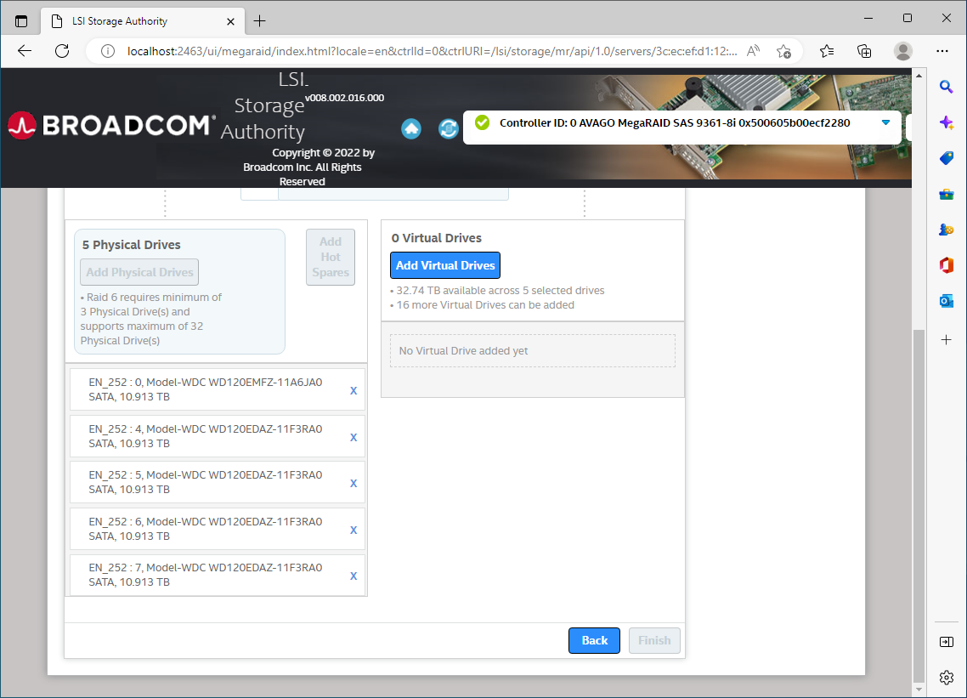Open the Read aloud icon in the address bar
The height and width of the screenshot is (698, 967).
(753, 51)
